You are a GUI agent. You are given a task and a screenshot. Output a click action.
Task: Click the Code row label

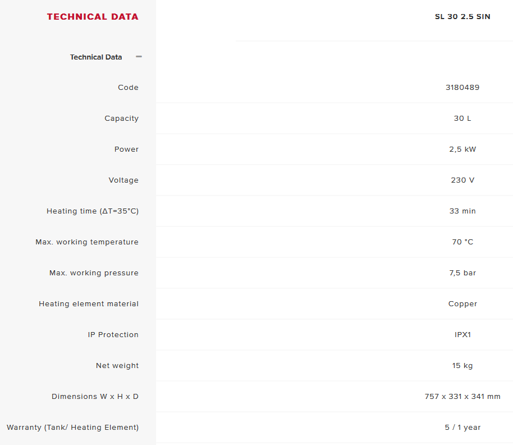[x=128, y=88]
